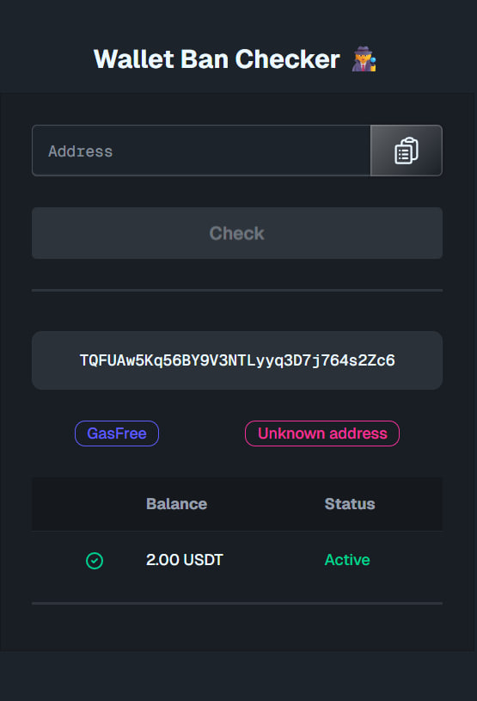
Task: Click the Wallet Ban Checker title
Action: [x=217, y=59]
